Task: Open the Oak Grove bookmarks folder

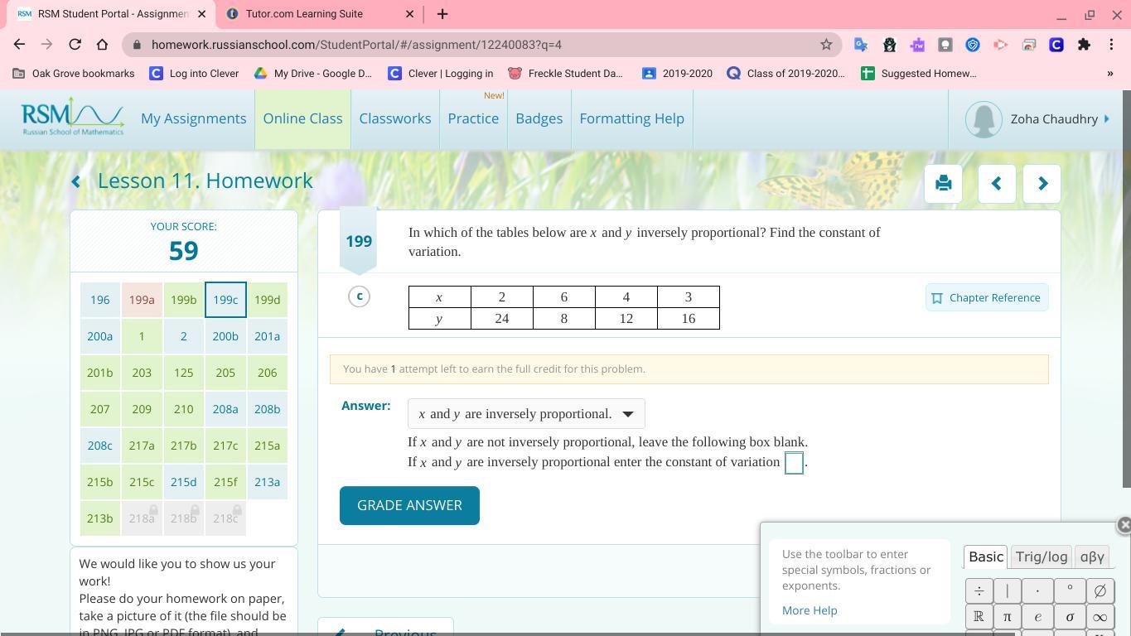Action: (x=74, y=74)
